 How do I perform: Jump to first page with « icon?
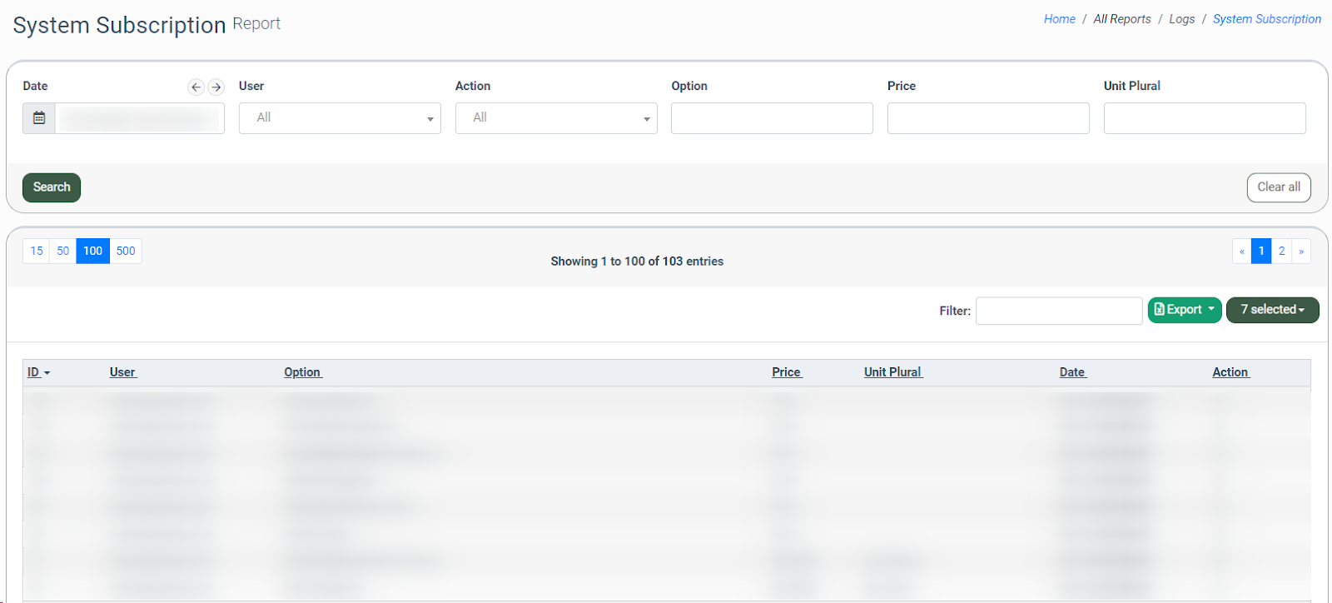1241,251
